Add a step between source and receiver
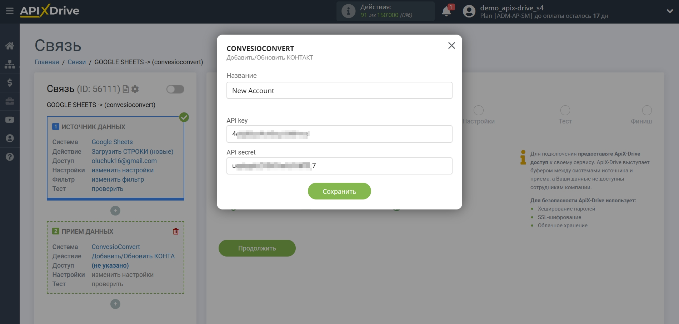The width and height of the screenshot is (679, 324). point(115,211)
